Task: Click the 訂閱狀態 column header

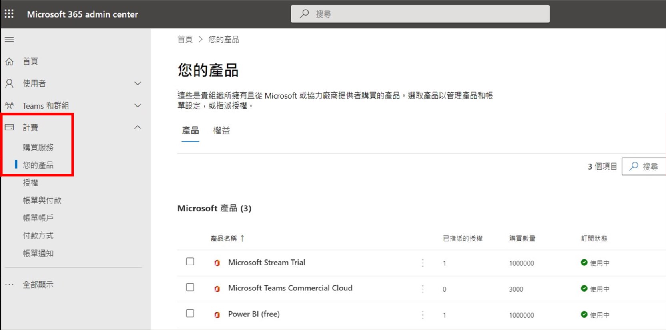Action: [594, 239]
